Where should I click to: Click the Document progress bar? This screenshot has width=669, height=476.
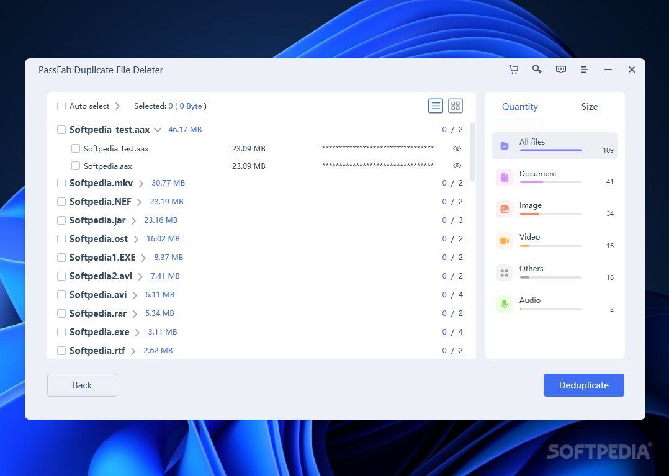point(551,182)
